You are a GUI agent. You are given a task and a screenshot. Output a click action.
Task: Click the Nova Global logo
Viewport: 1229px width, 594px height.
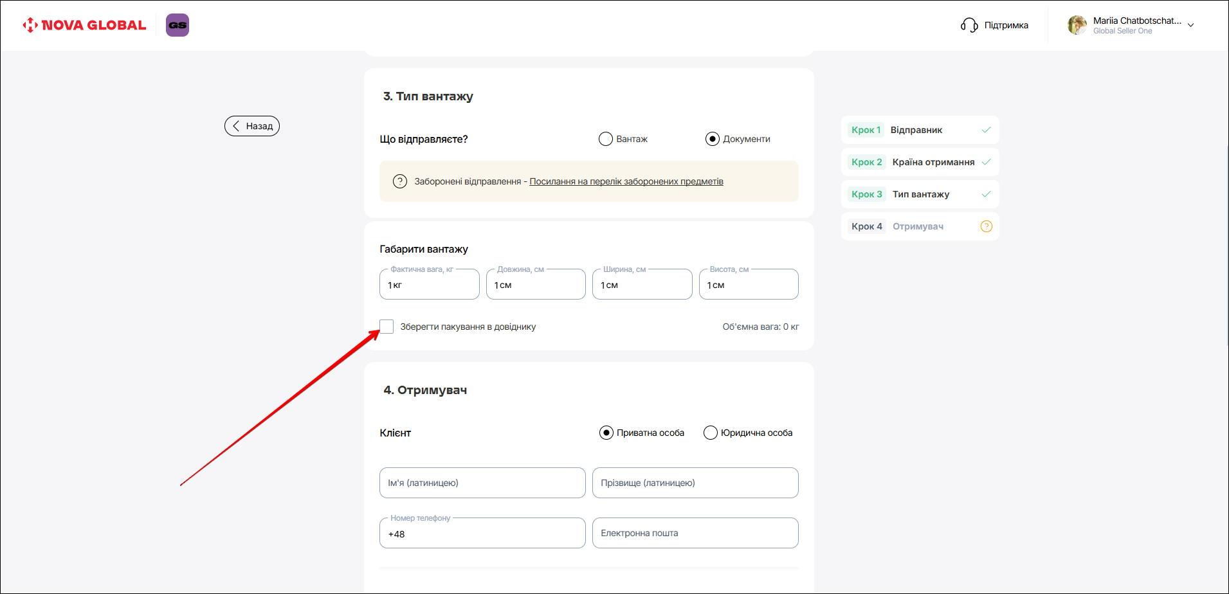tap(84, 25)
